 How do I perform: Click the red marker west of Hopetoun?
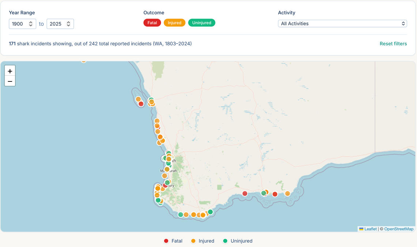click(245, 193)
